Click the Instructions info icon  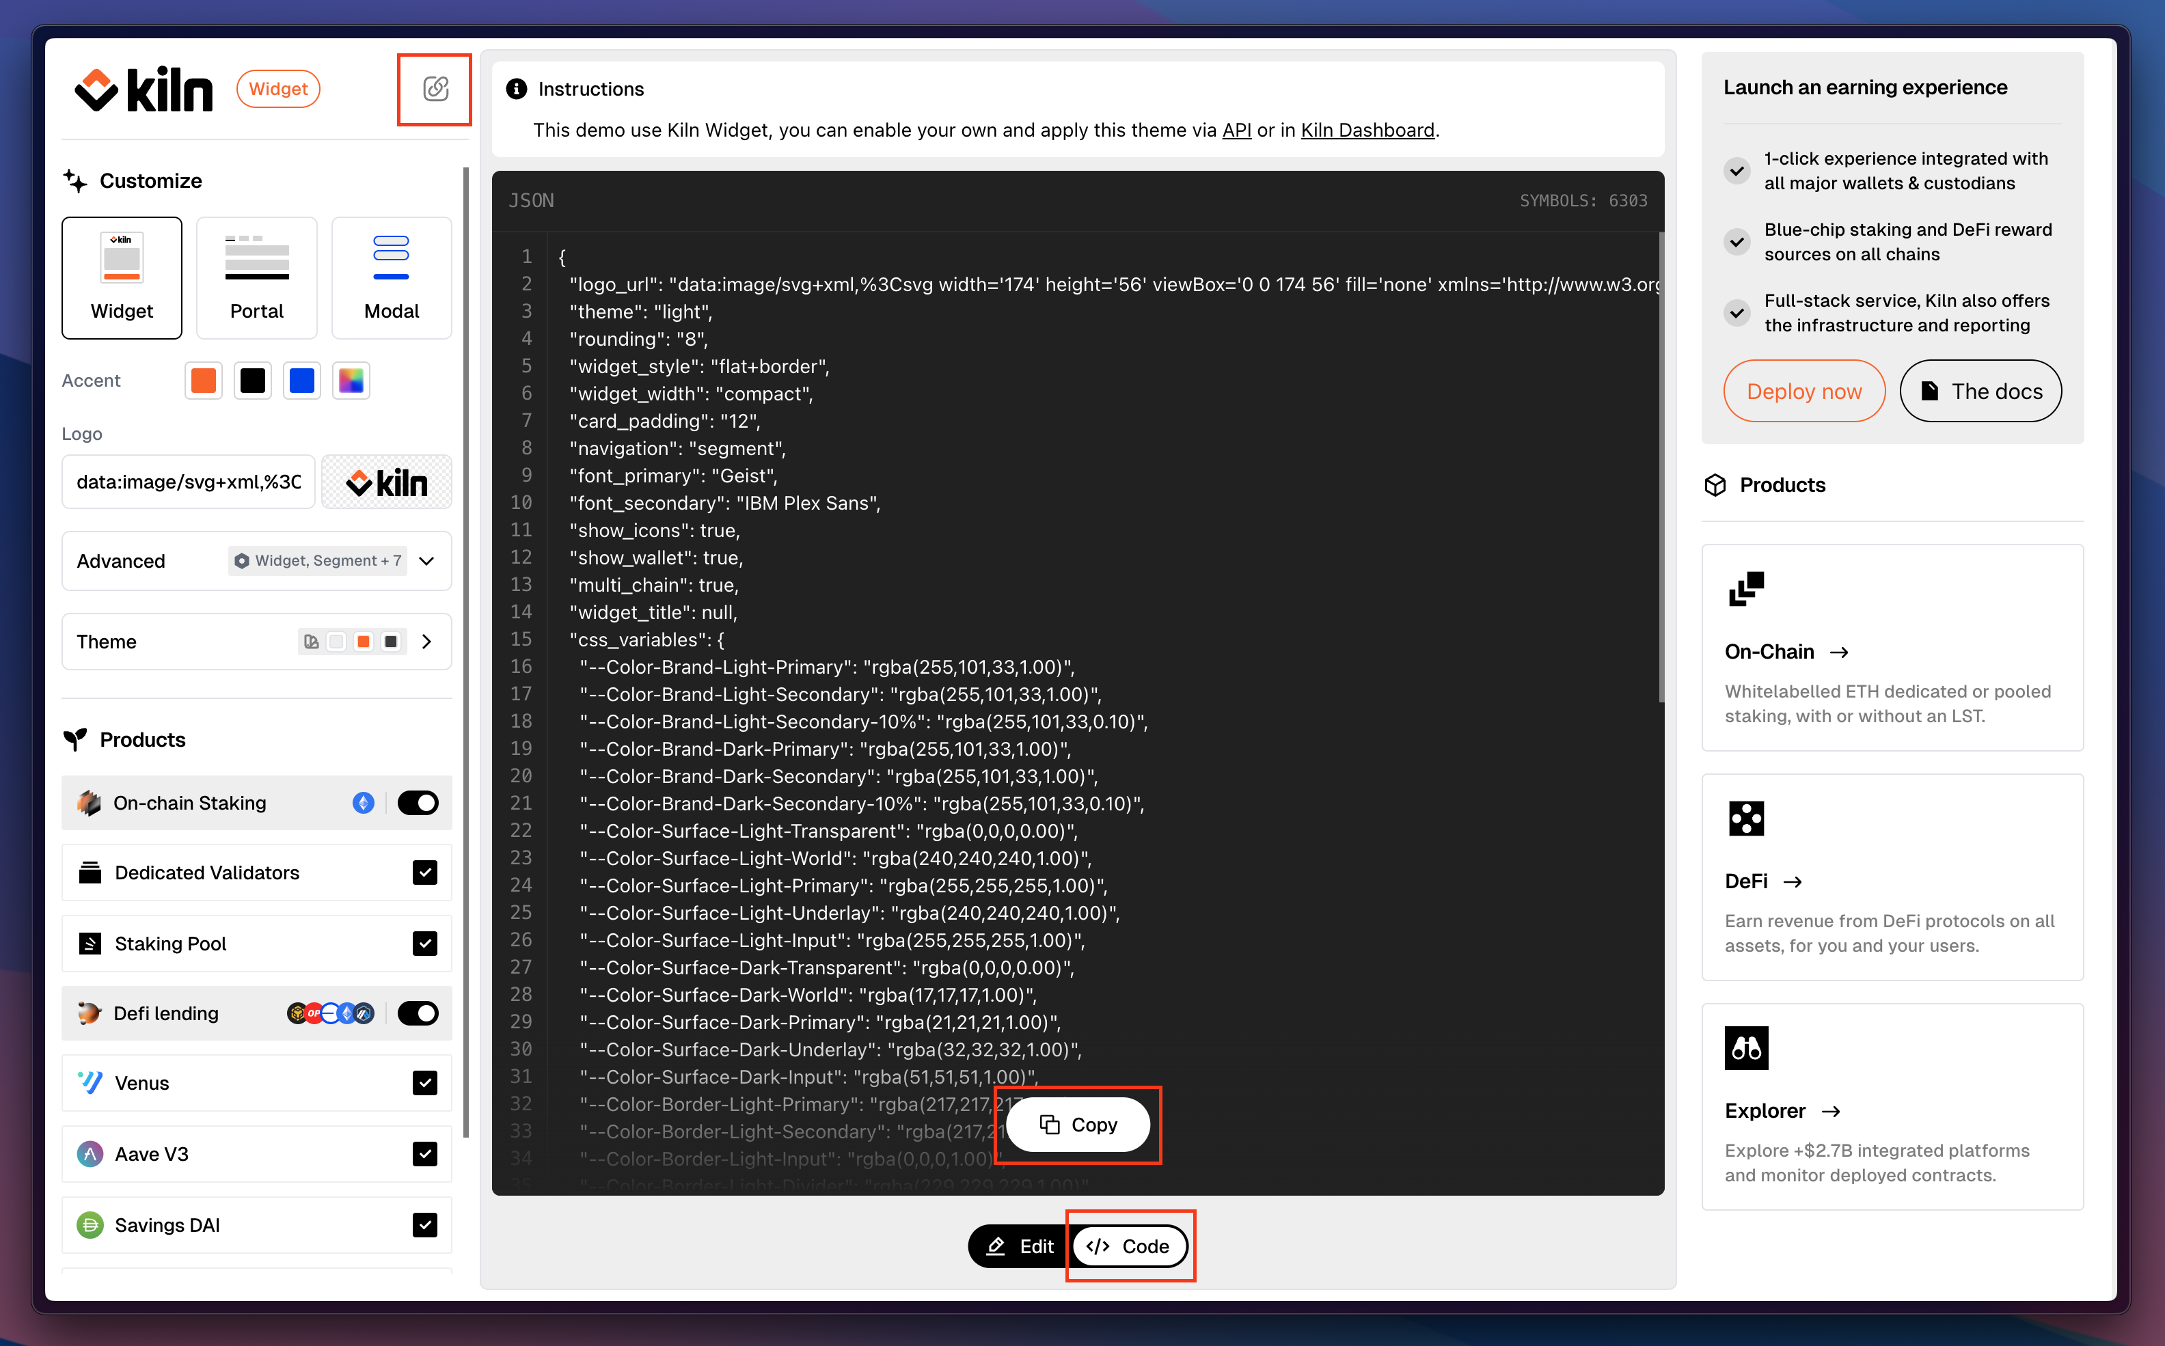tap(517, 89)
